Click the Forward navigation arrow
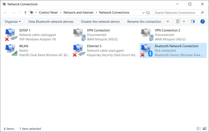209x132 pixels. [x=14, y=13]
